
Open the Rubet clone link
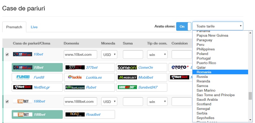91,87
